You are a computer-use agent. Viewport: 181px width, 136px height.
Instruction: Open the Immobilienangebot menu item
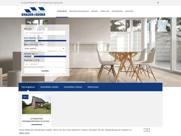(x=79, y=11)
